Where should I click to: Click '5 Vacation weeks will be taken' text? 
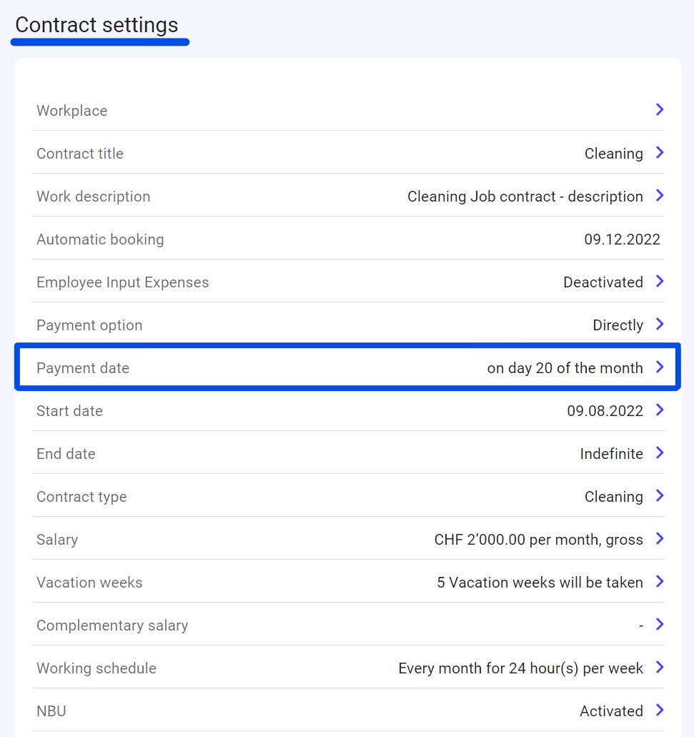540,583
